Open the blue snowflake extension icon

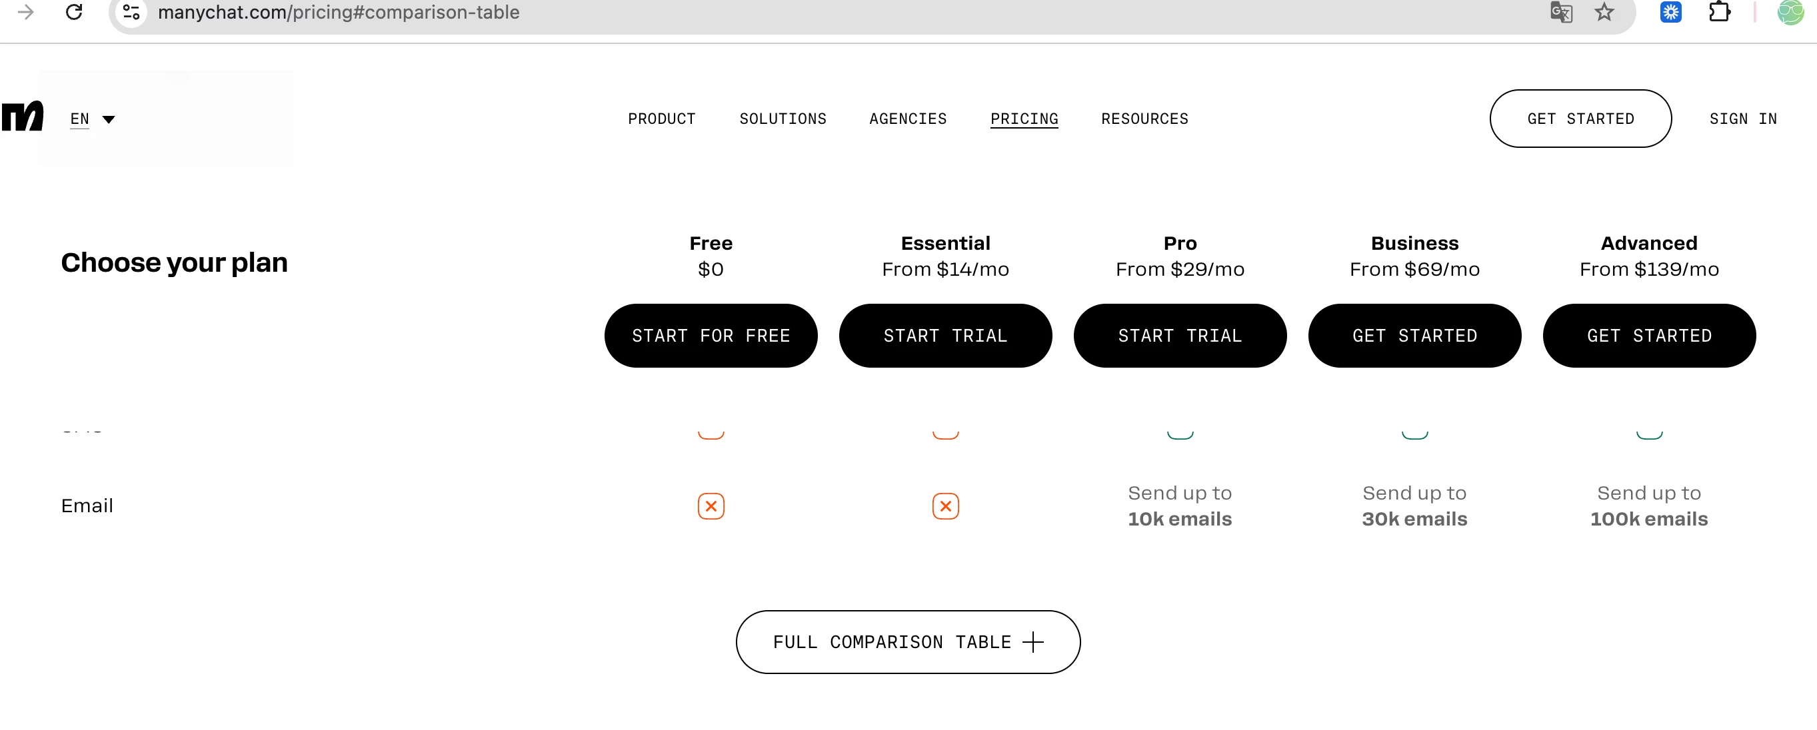(x=1670, y=12)
